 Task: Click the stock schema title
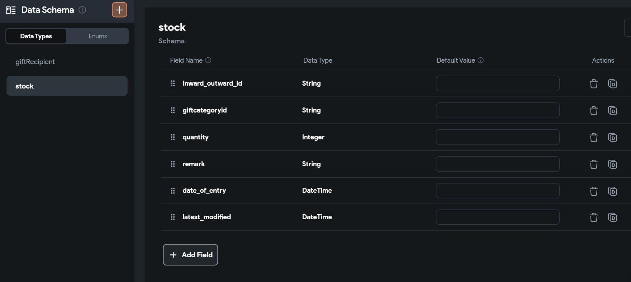172,27
